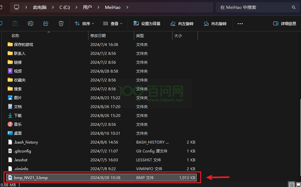Rotate the image right
This screenshot has height=187, width=301.
(215, 23)
